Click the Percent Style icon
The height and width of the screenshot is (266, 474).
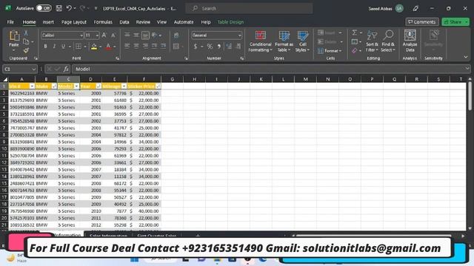[210, 47]
